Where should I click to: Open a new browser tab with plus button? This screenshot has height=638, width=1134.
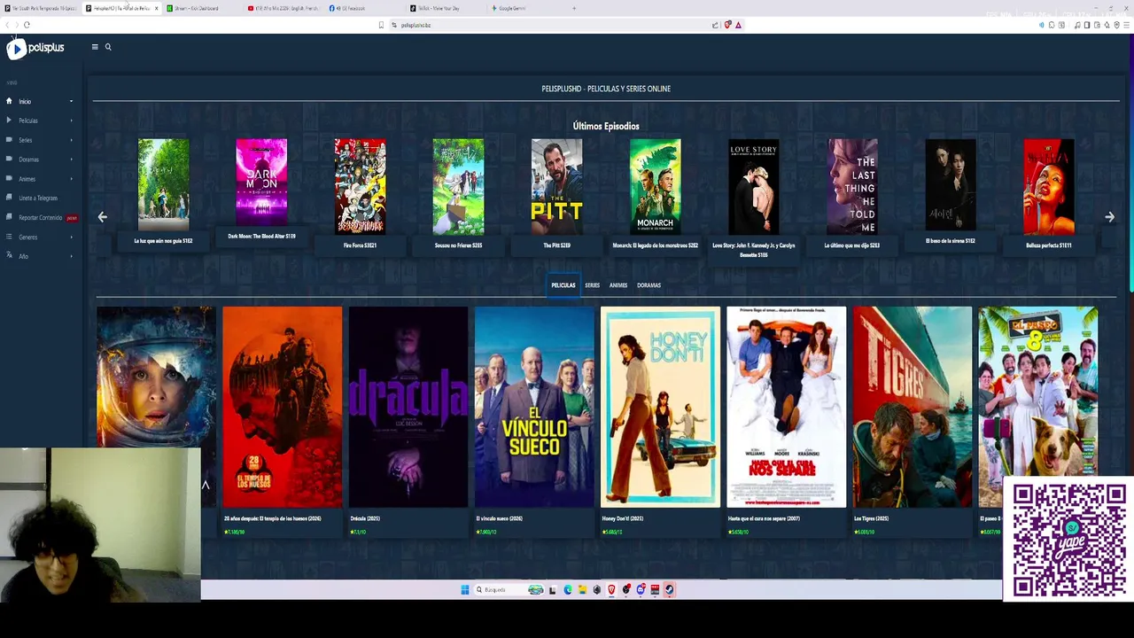[x=574, y=8]
